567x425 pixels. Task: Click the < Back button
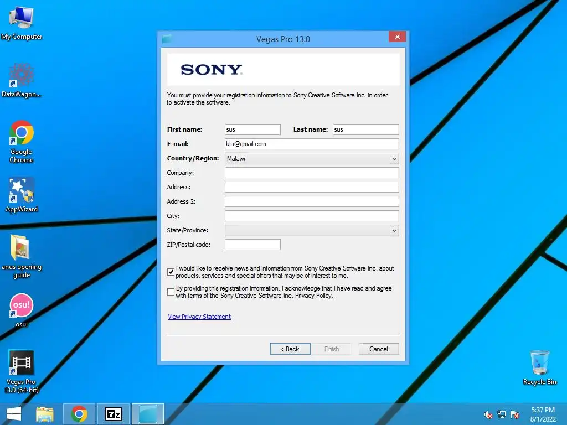(290, 349)
